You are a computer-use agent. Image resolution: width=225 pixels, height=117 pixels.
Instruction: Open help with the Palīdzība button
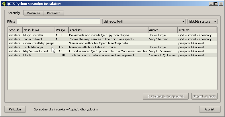(x=15, y=109)
